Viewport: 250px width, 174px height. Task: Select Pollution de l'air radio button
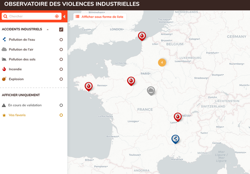coord(61,49)
